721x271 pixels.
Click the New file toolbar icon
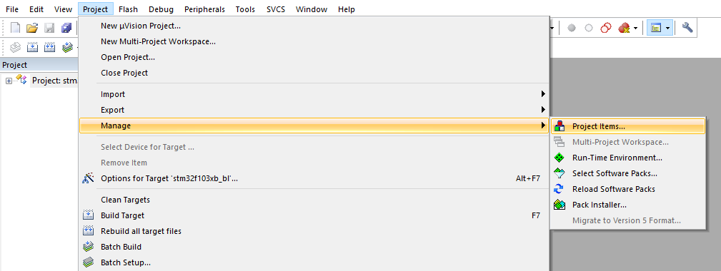click(x=16, y=28)
